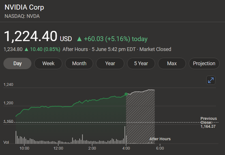Open the Projection view

(204, 63)
